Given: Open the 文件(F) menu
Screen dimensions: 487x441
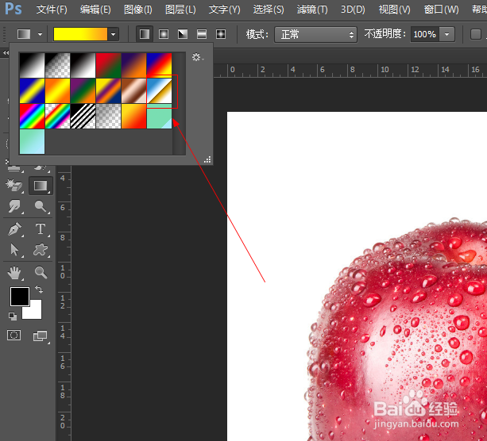Looking at the screenshot, I should coord(52,10).
